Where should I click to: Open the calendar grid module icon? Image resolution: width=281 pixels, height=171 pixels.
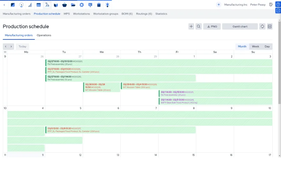pyautogui.click(x=38, y=5)
